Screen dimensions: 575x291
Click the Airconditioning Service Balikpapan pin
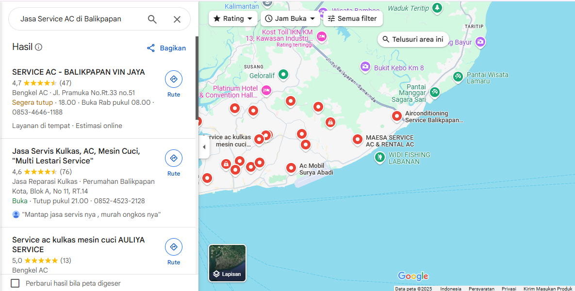(397, 116)
